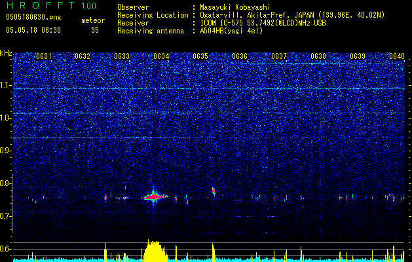This screenshot has height=262, width=412.
Task: Click the 0639 time marker
Action: (x=358, y=56)
